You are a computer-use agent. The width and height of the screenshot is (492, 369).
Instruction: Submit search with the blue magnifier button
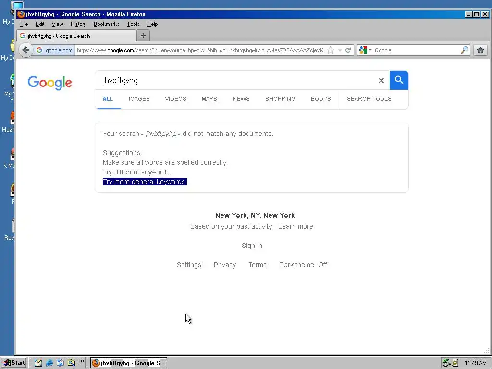pyautogui.click(x=399, y=80)
